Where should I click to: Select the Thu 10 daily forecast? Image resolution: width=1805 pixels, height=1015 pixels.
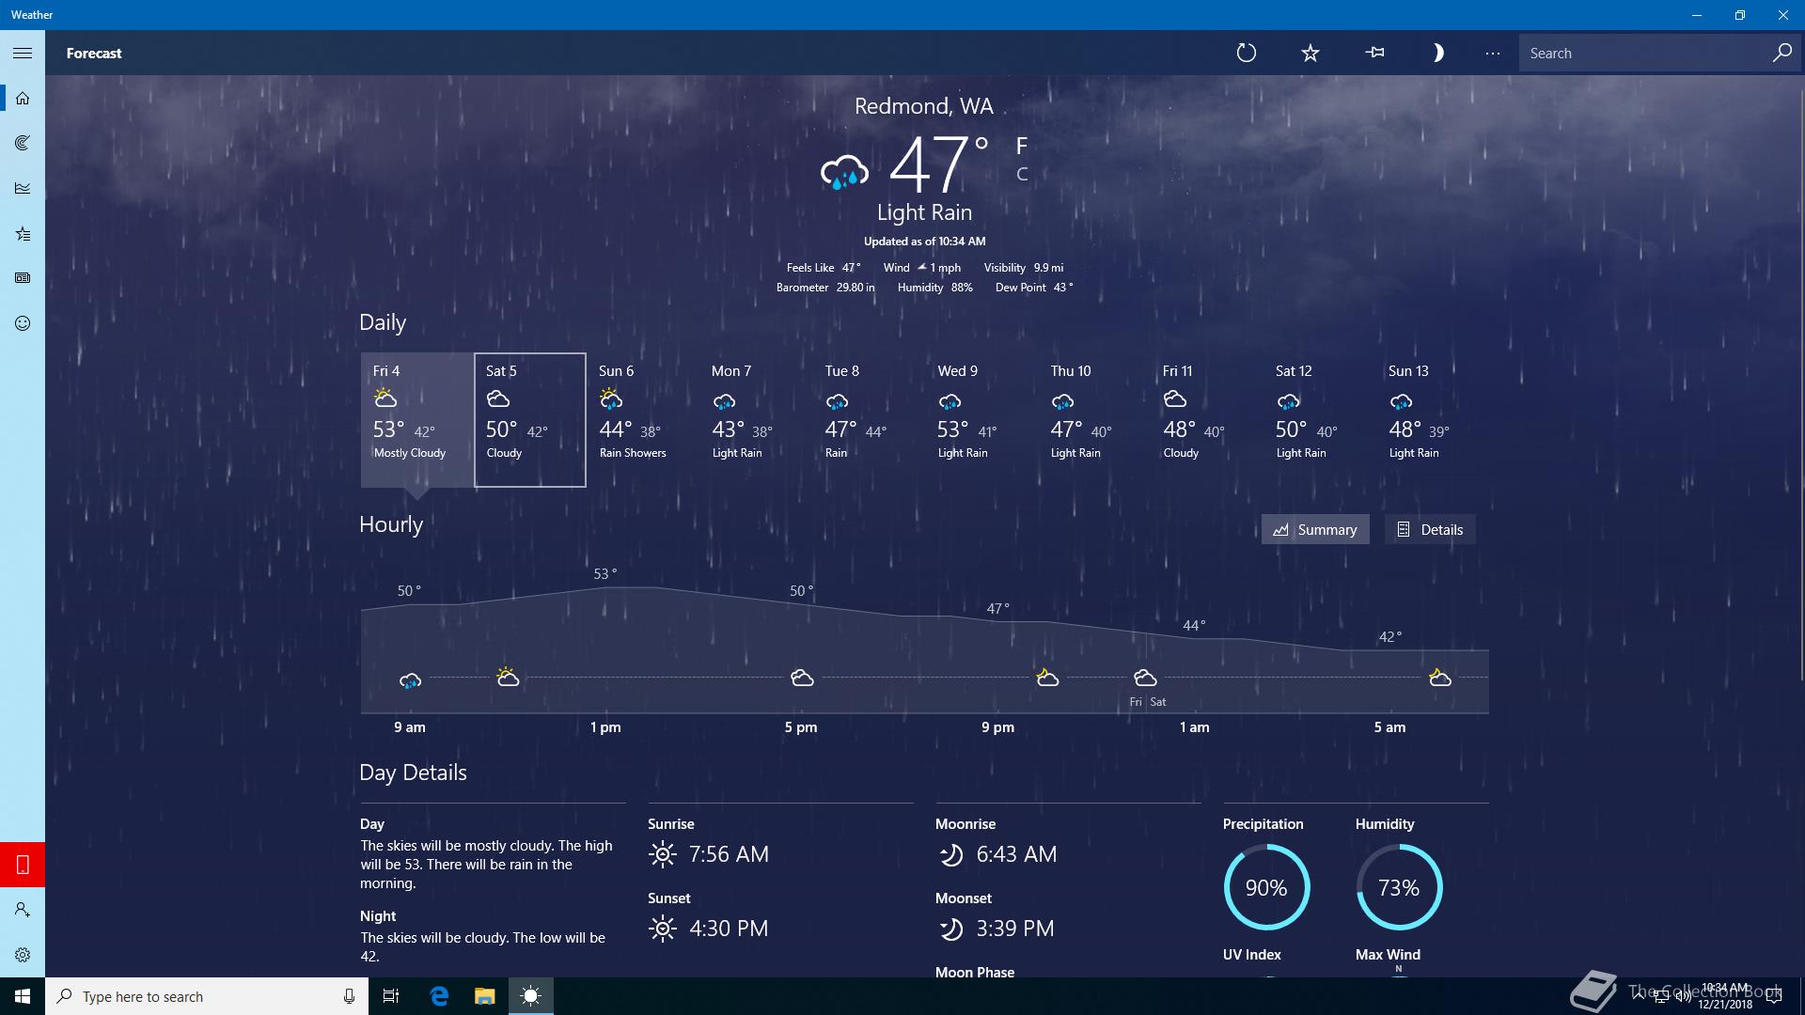pyautogui.click(x=1094, y=420)
